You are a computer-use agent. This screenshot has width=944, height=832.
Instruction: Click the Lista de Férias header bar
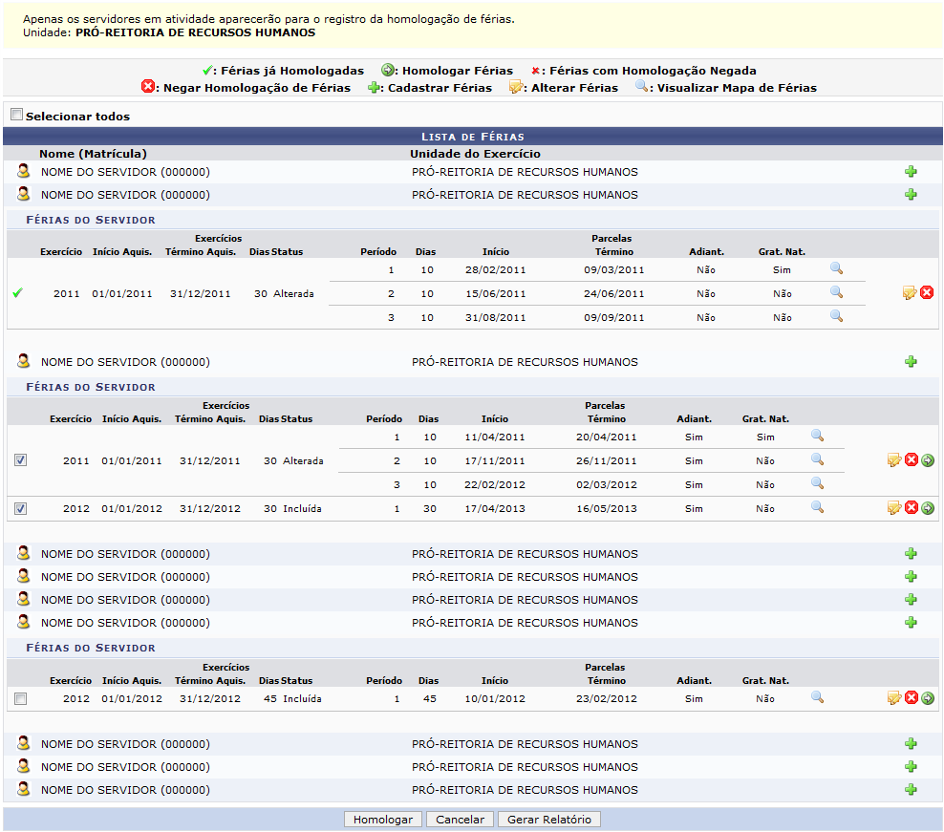pos(472,137)
